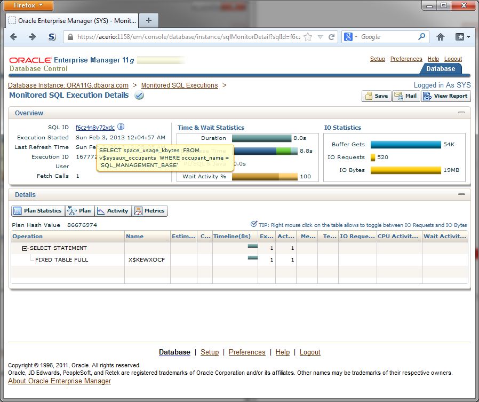Image resolution: width=479 pixels, height=402 pixels.
Task: Click the View Report button
Action: click(x=446, y=96)
